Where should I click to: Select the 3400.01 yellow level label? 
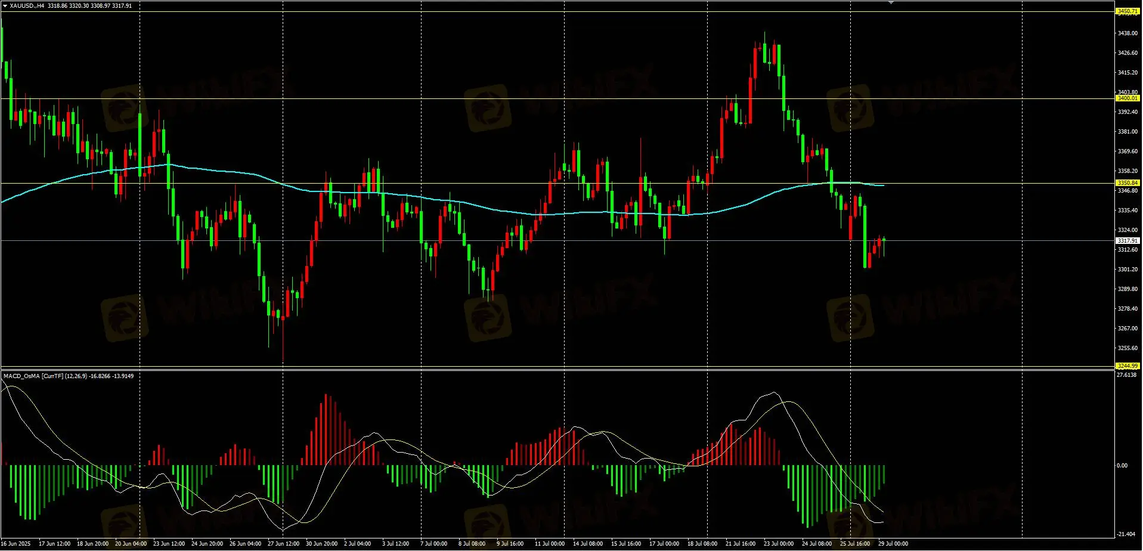(x=1127, y=98)
